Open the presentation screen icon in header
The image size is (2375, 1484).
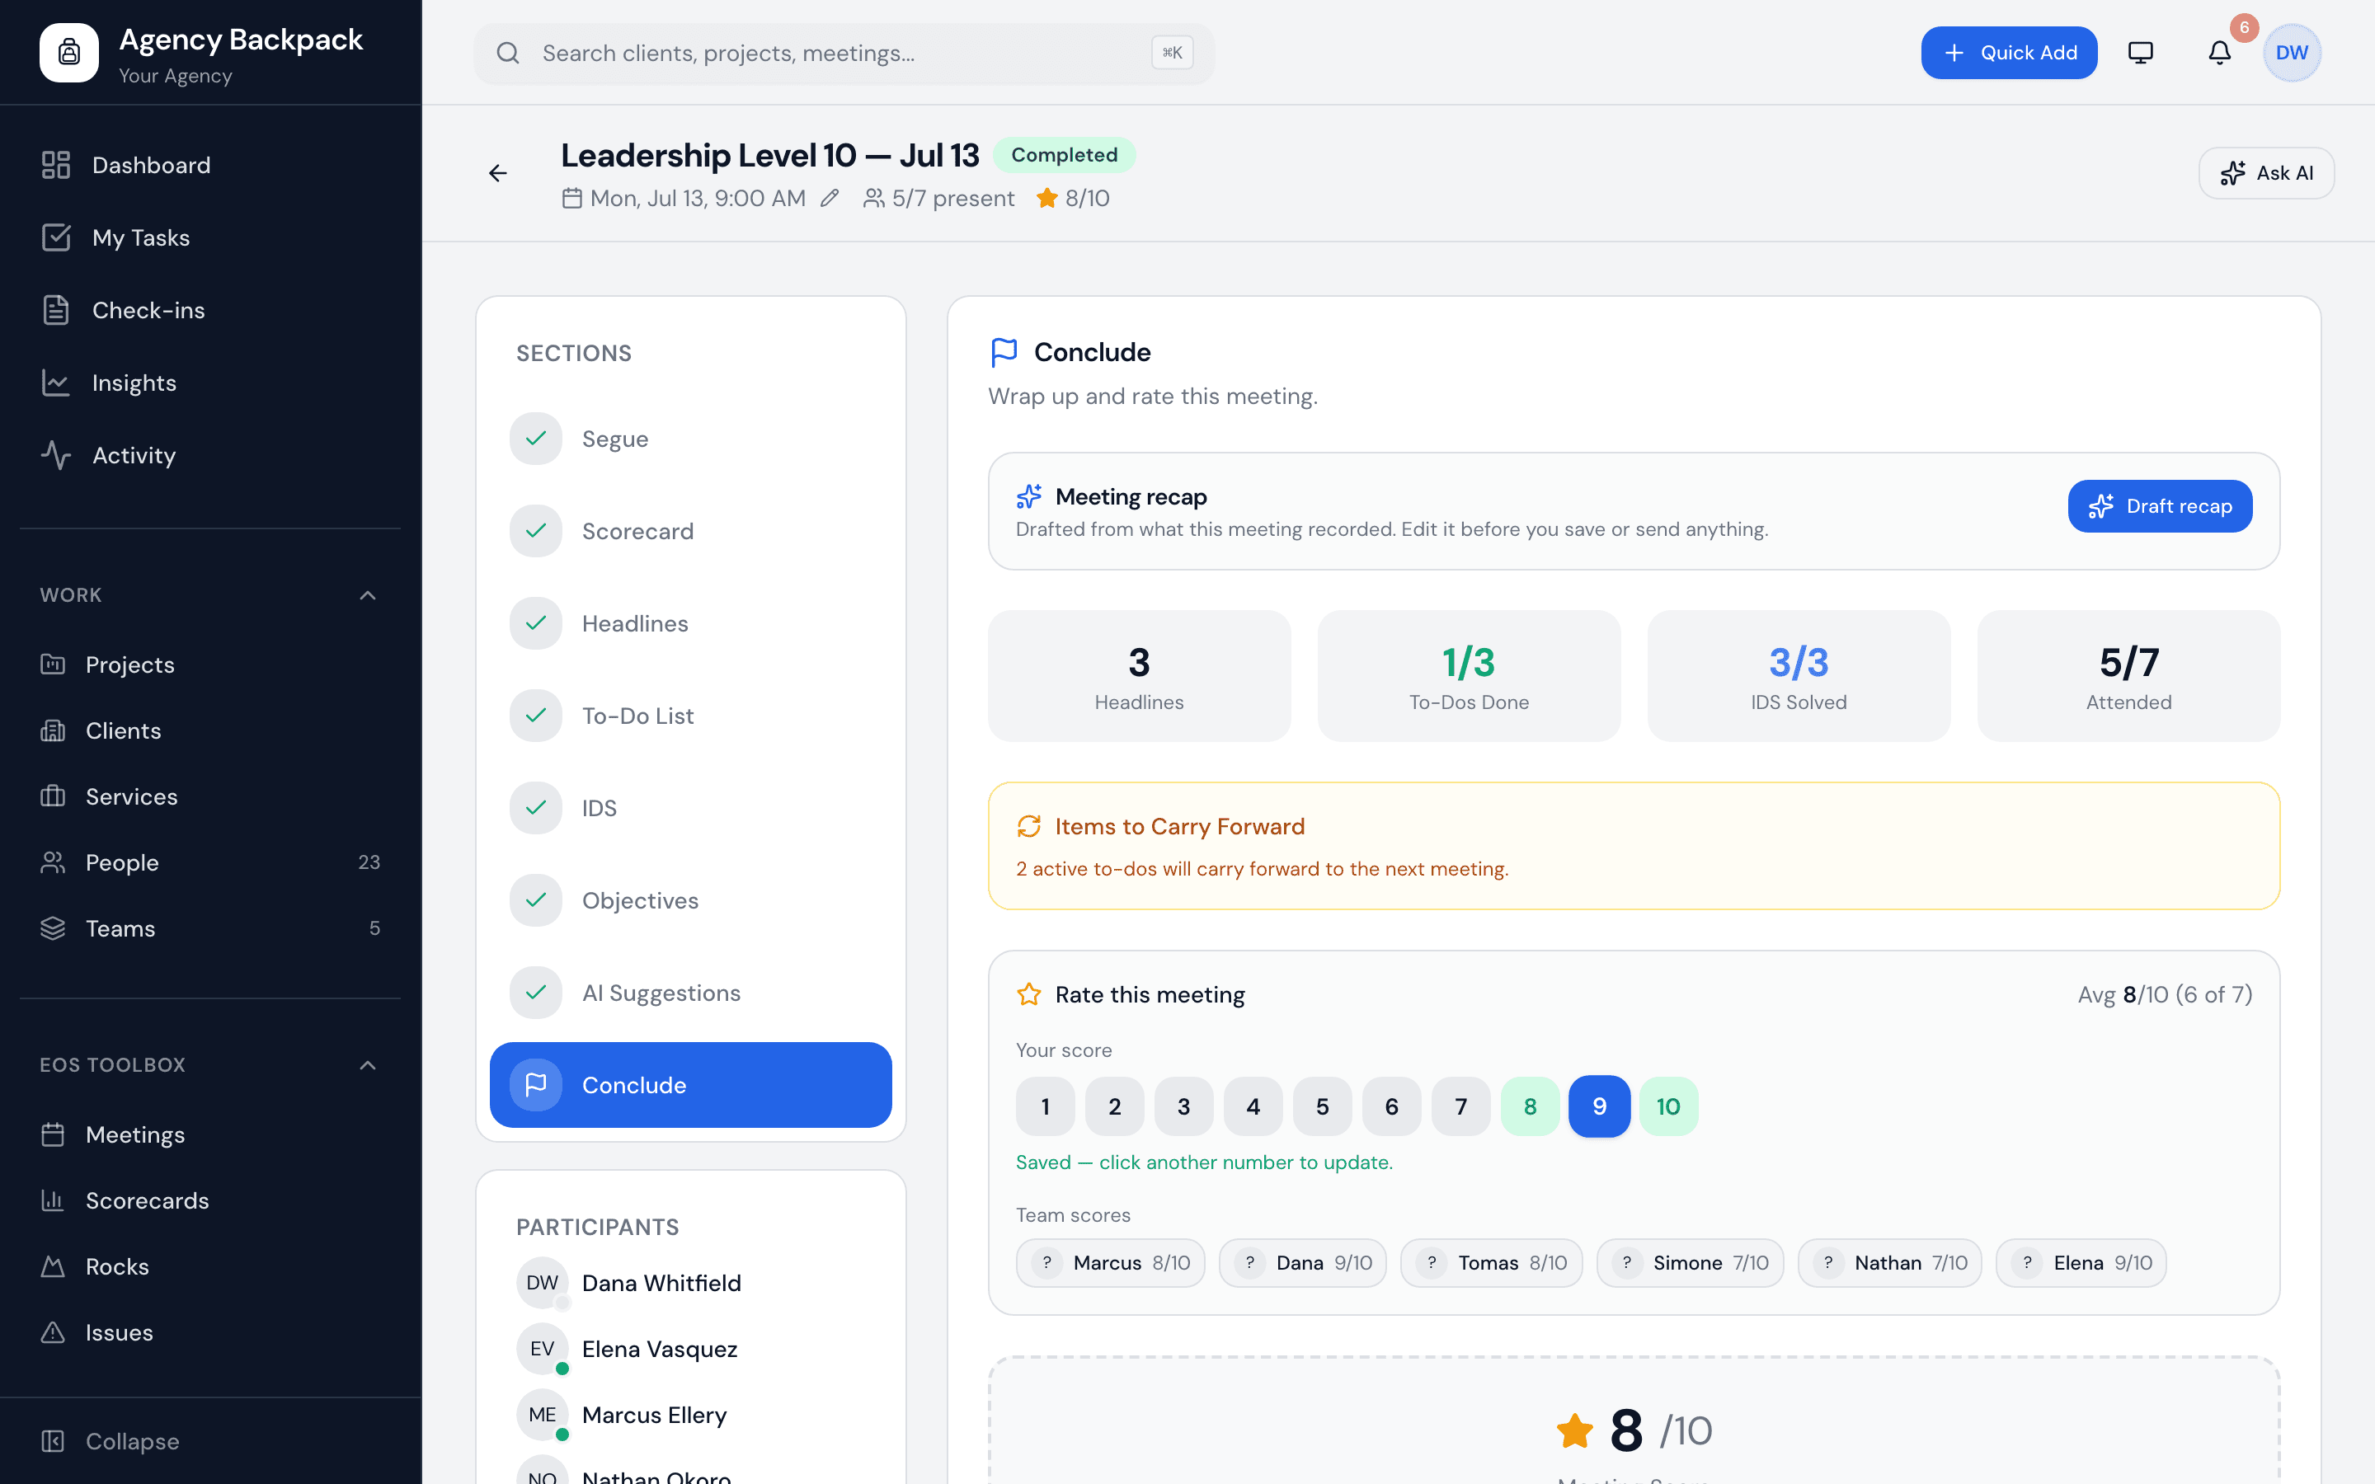2141,53
